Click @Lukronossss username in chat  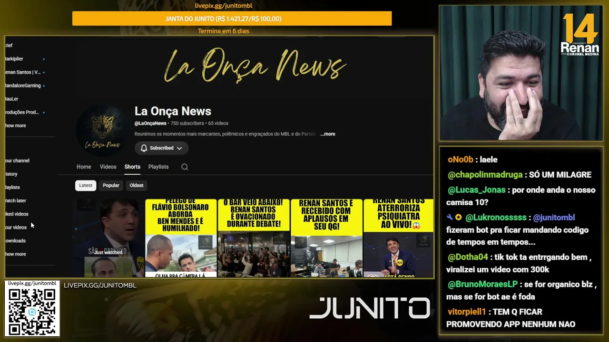click(x=496, y=218)
